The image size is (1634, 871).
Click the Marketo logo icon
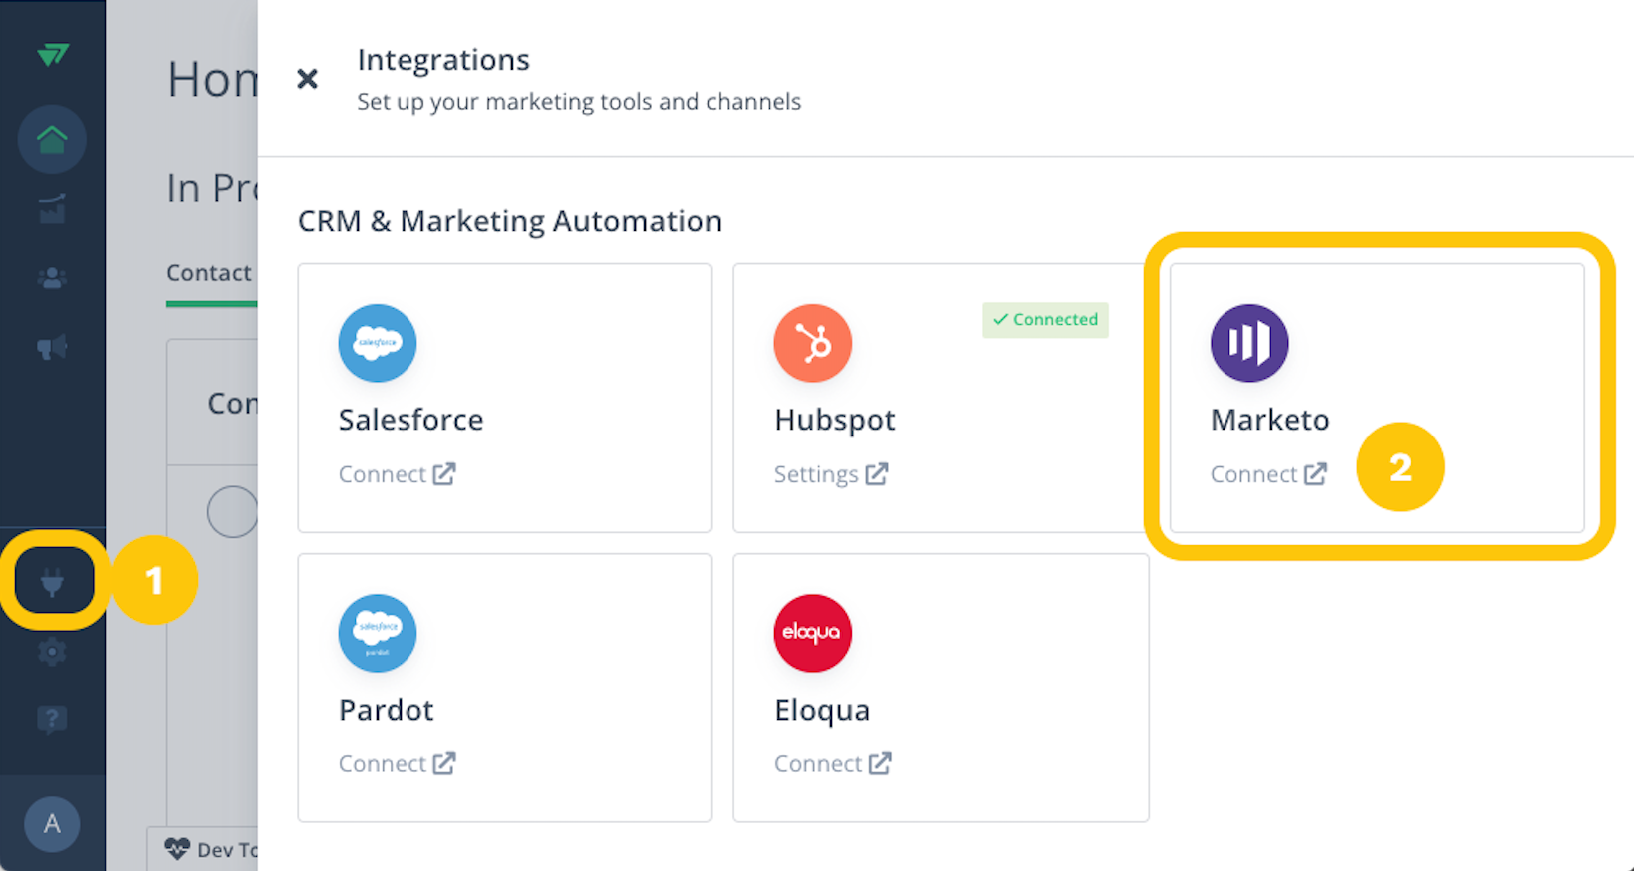pyautogui.click(x=1249, y=343)
